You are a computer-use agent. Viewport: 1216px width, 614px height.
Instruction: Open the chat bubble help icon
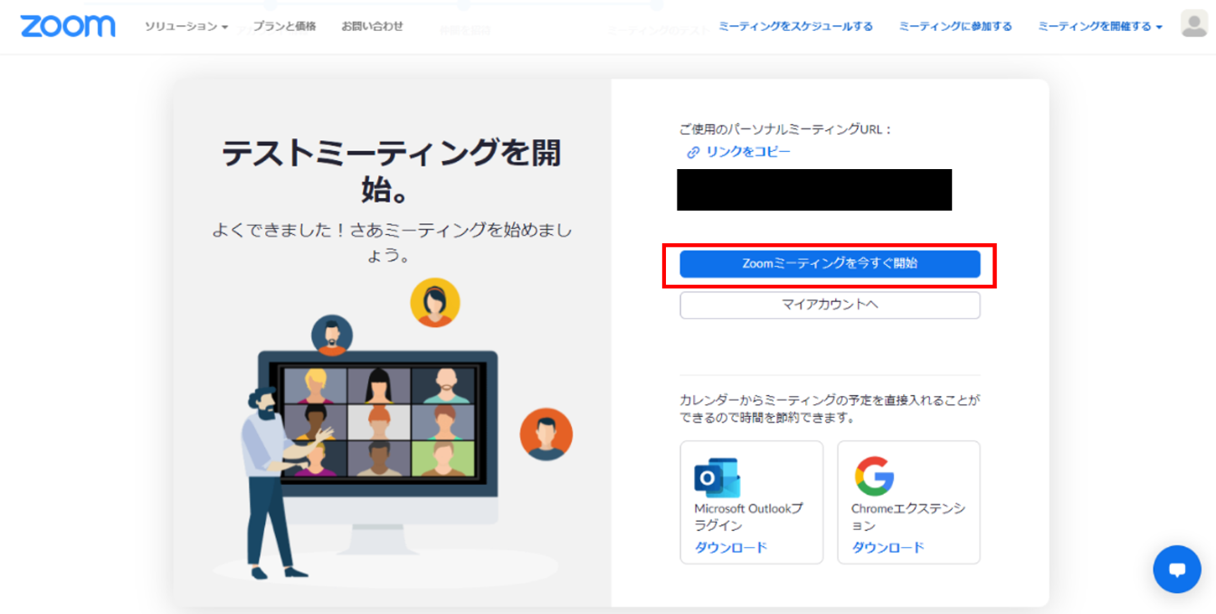[1177, 570]
